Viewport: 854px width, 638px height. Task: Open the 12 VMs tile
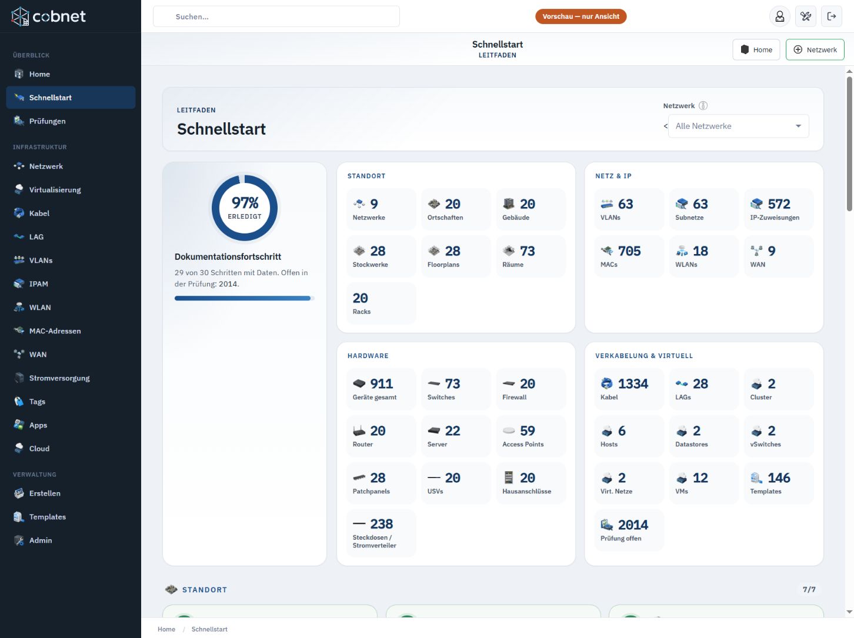click(x=704, y=483)
